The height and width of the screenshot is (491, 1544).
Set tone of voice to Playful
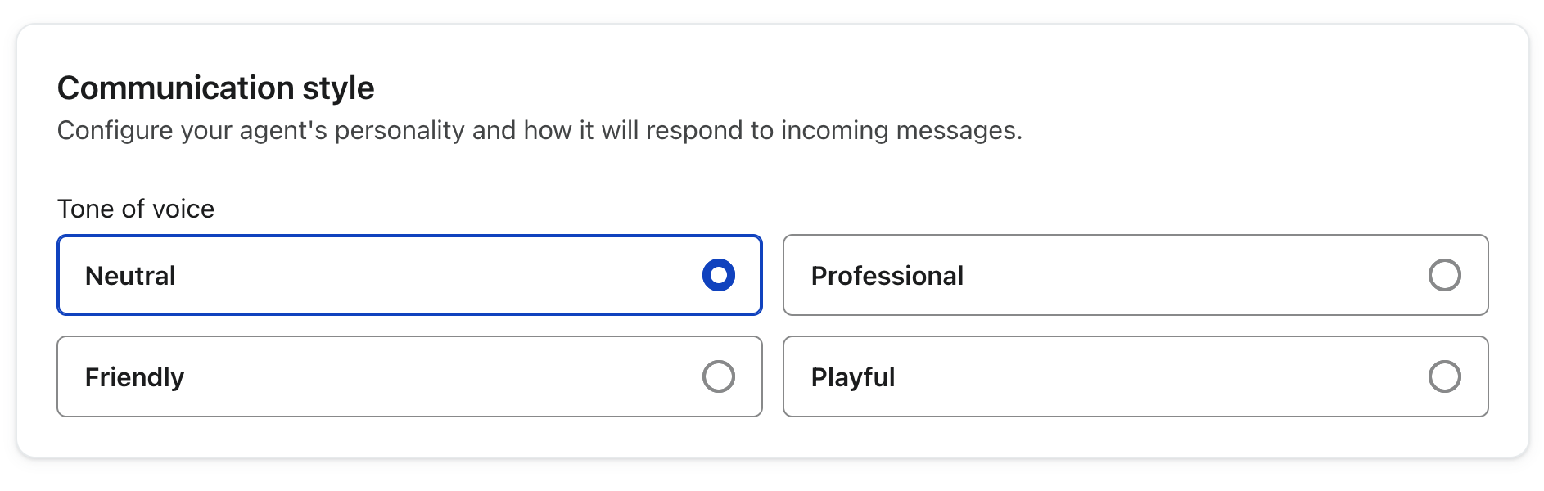coord(1444,376)
